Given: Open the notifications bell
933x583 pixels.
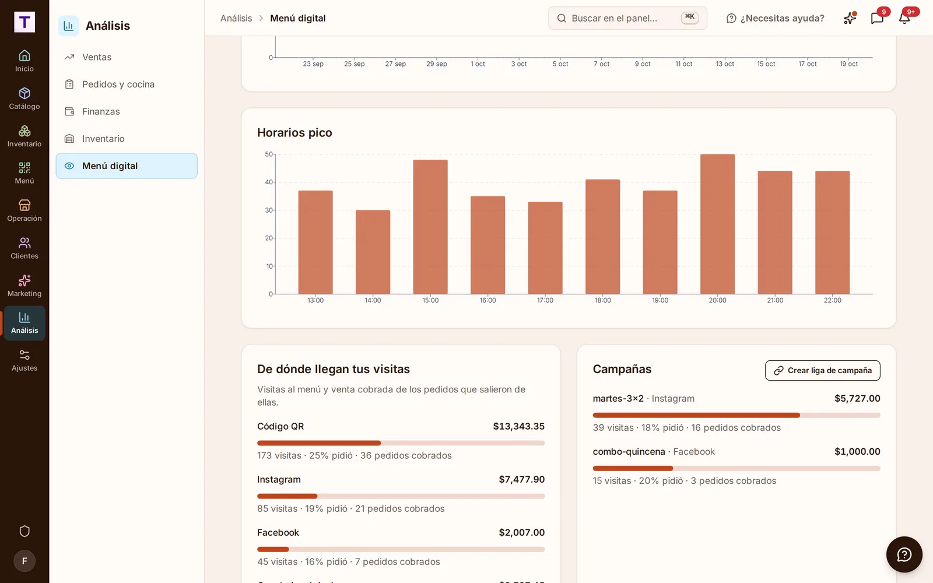Looking at the screenshot, I should (x=904, y=18).
